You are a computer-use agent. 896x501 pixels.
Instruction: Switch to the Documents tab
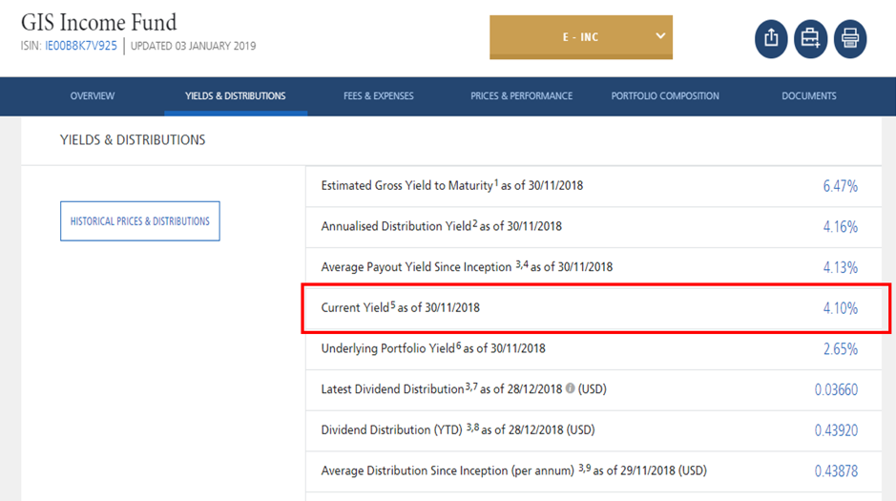coord(808,96)
